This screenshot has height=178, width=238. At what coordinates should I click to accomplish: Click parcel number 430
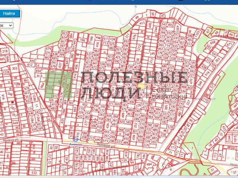pyautogui.click(x=177, y=27)
